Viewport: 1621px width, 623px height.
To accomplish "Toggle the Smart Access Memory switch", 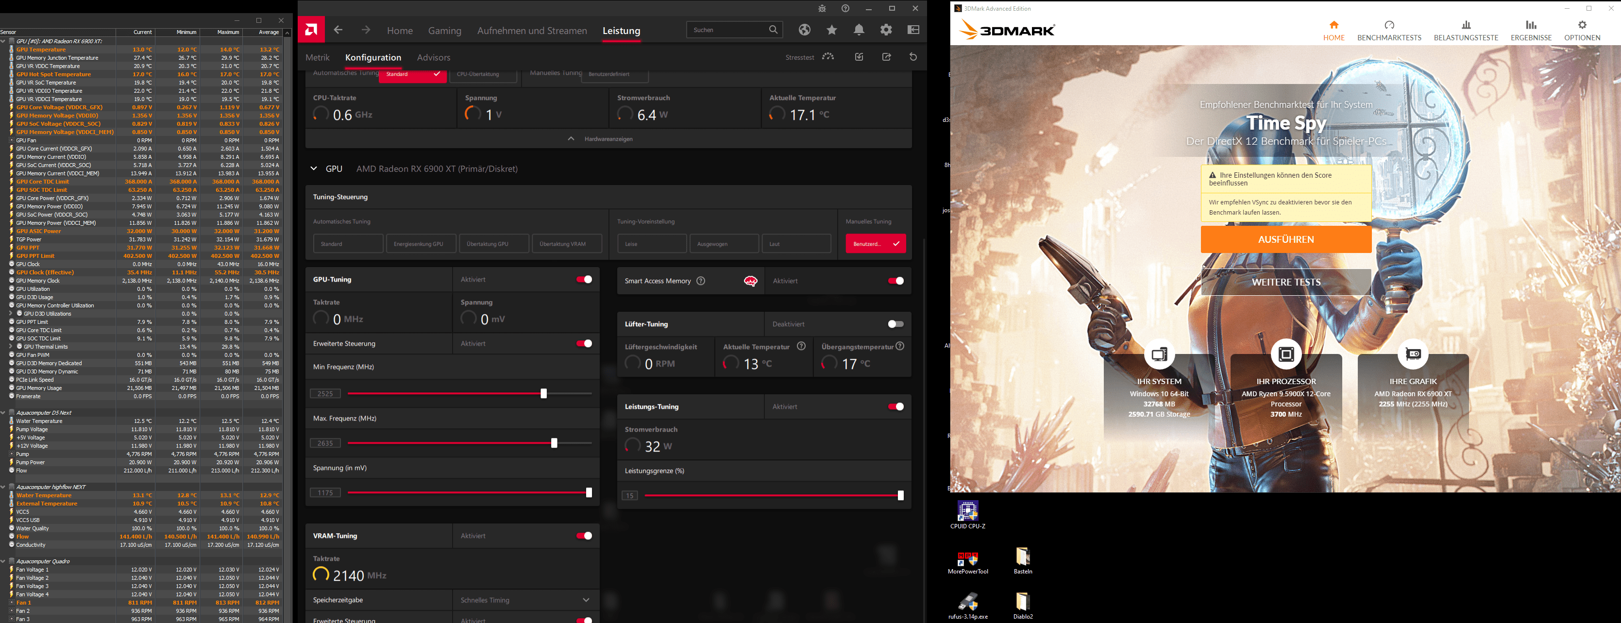I will point(895,281).
